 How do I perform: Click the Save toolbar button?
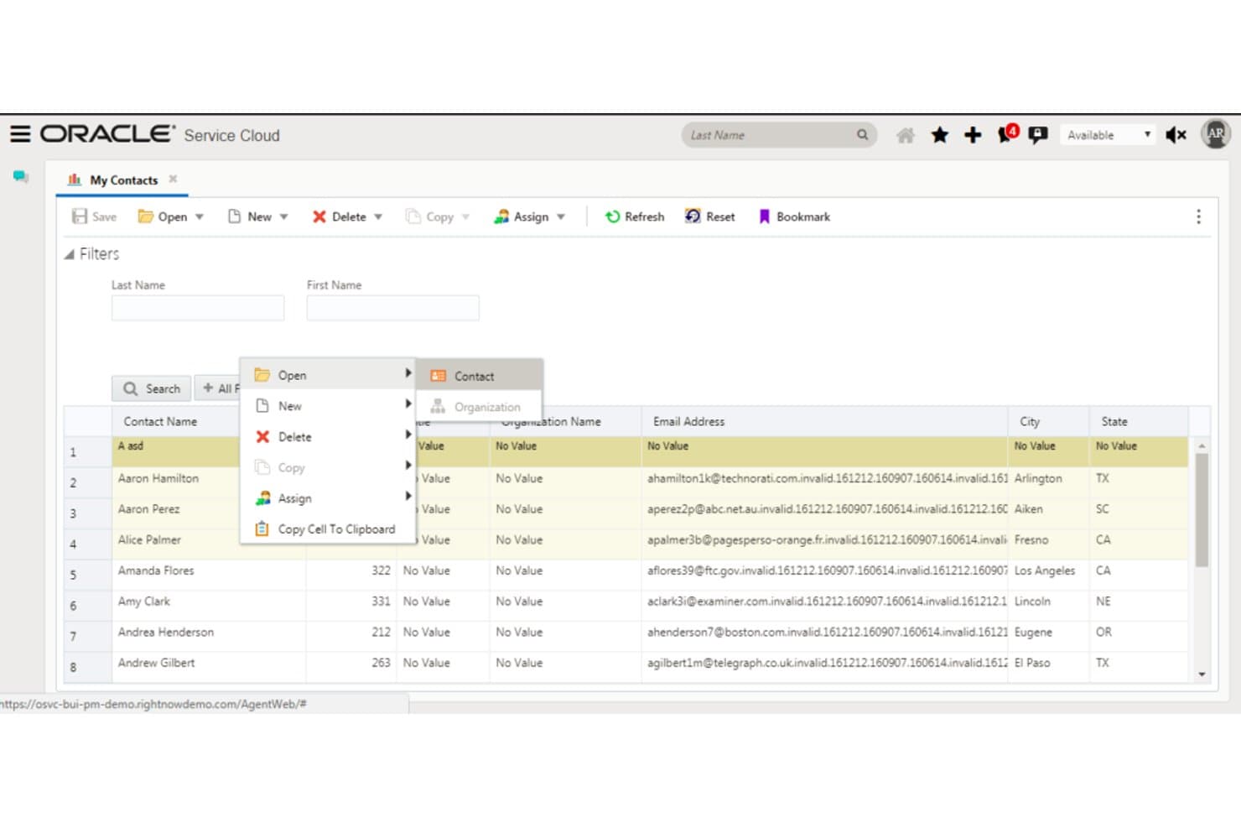tap(94, 216)
